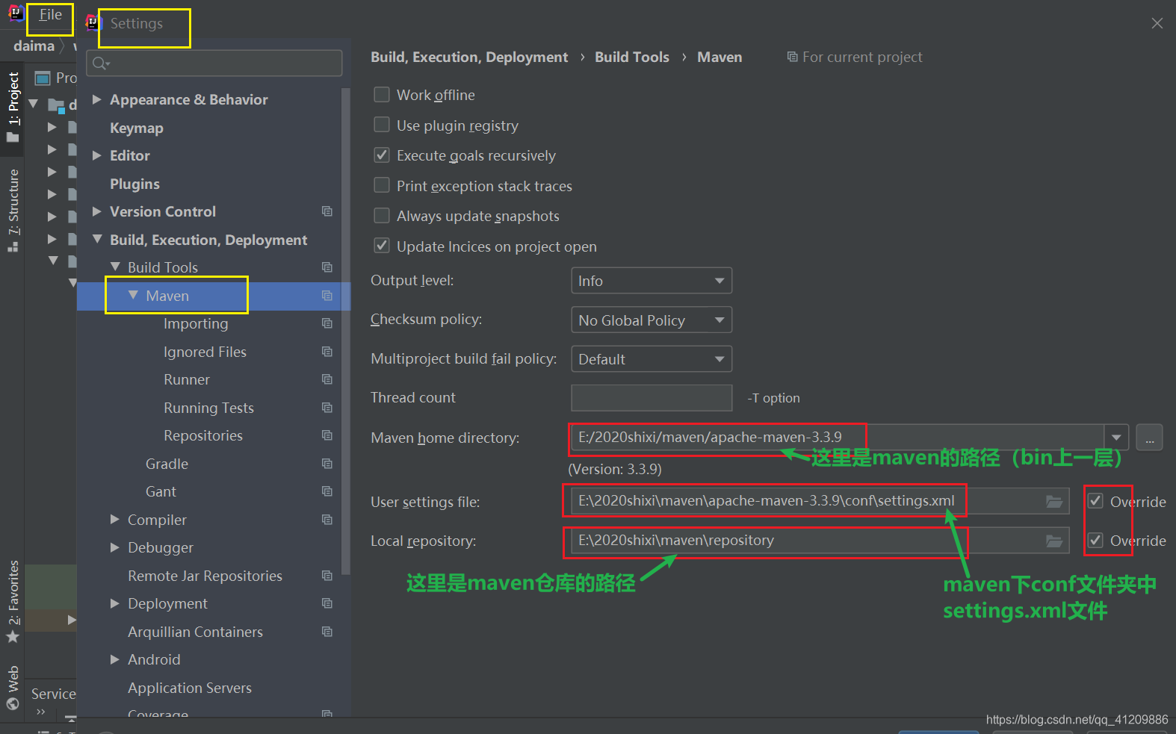Open the Favorites star tool window

point(13,637)
